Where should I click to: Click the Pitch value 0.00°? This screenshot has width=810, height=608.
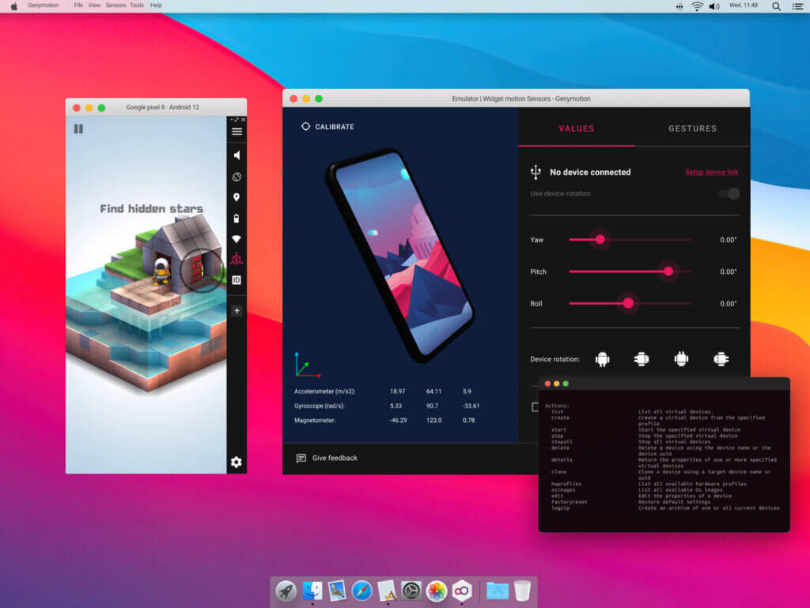[x=729, y=272]
